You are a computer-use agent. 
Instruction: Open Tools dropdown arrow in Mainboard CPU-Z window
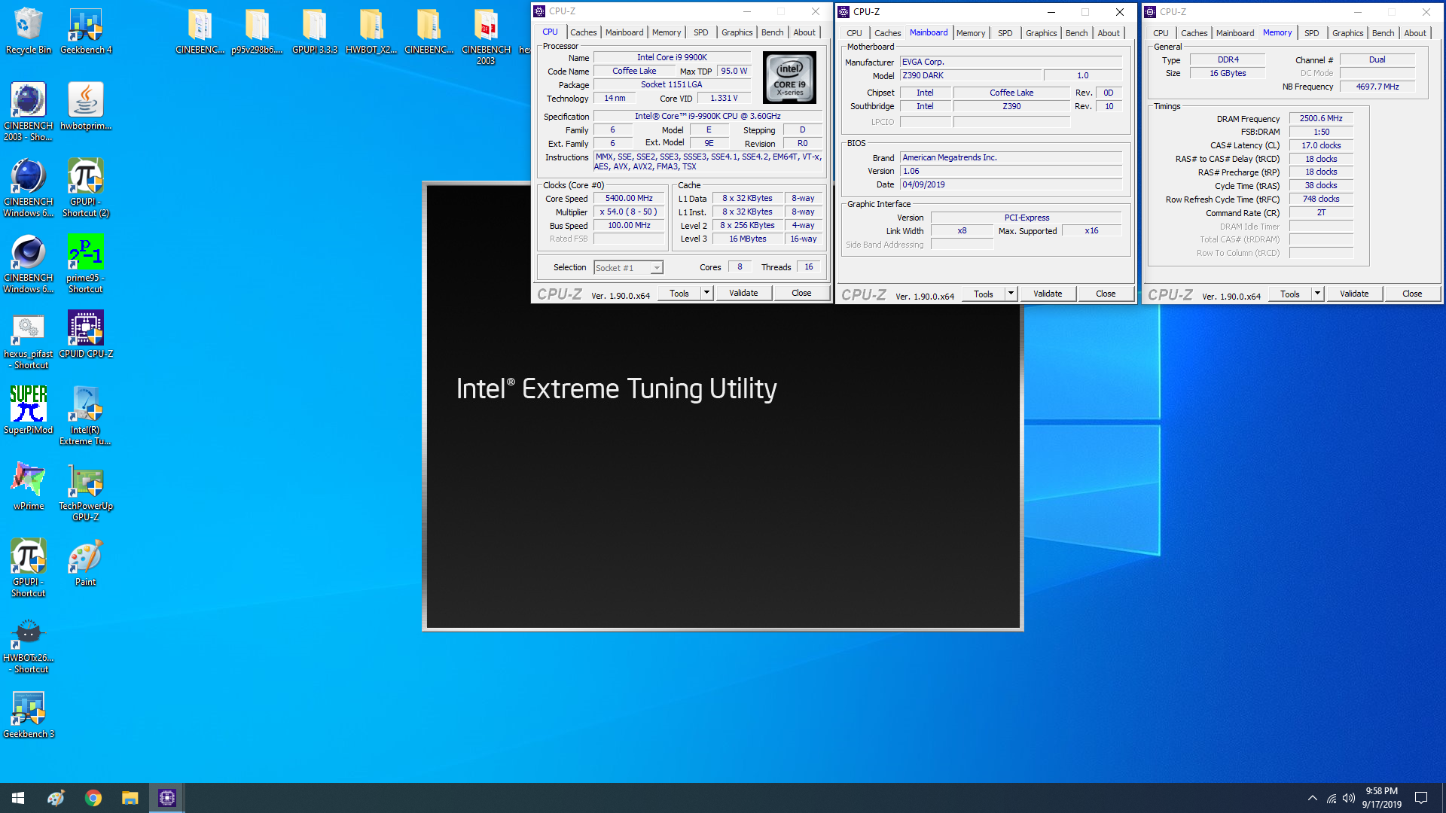click(1011, 294)
